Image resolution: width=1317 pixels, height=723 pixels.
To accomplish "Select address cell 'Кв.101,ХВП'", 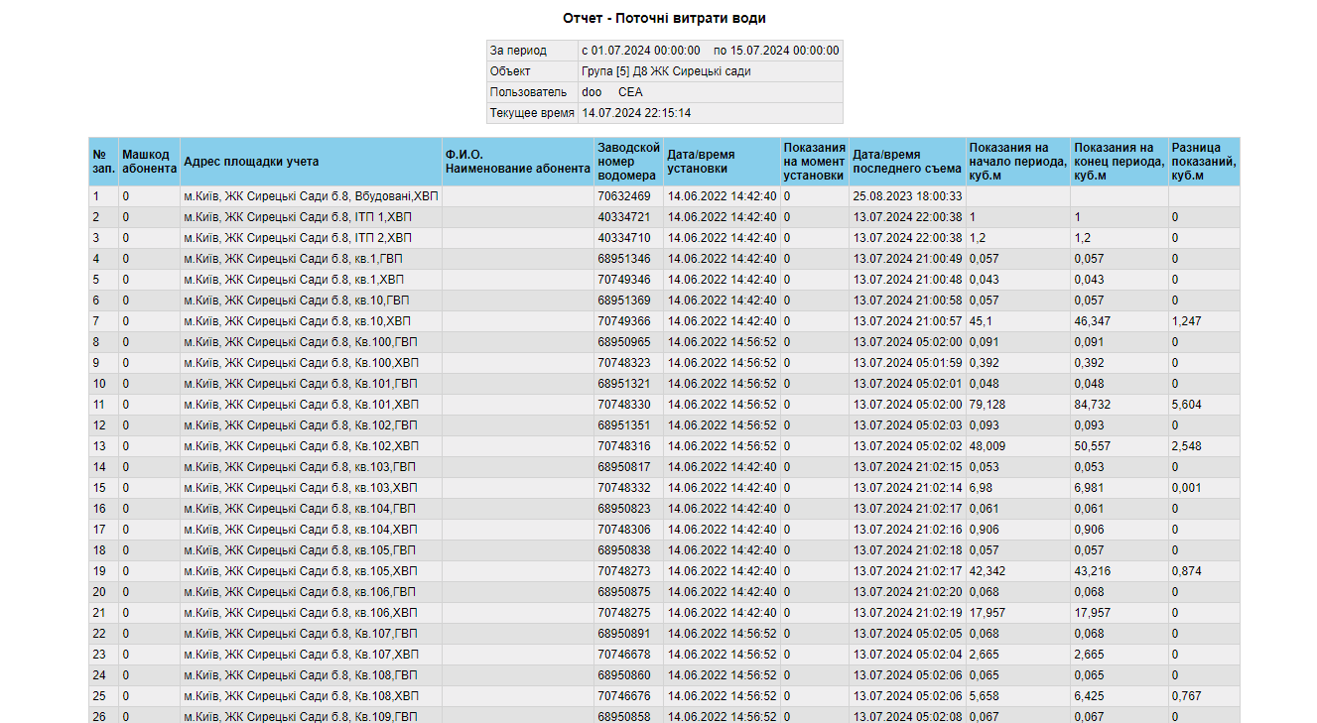I will coord(311,405).
